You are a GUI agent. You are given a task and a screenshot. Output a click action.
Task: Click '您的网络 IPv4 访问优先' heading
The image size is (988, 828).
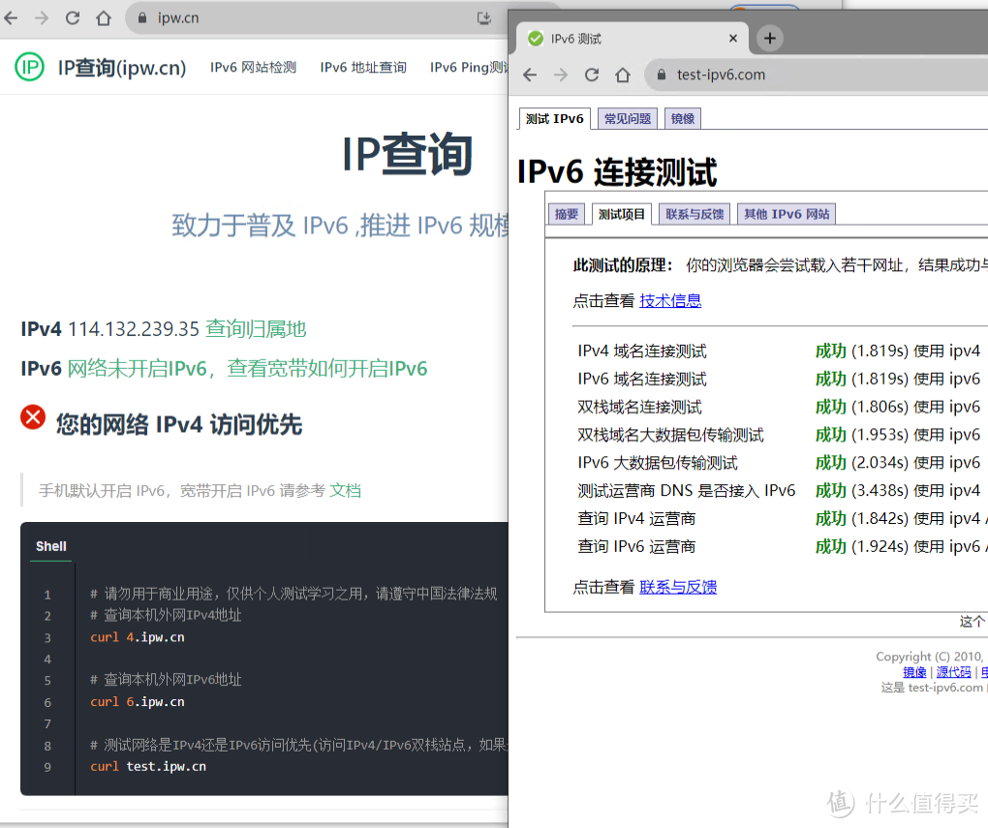point(179,424)
